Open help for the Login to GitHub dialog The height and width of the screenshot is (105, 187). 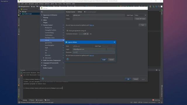[x=67, y=59]
